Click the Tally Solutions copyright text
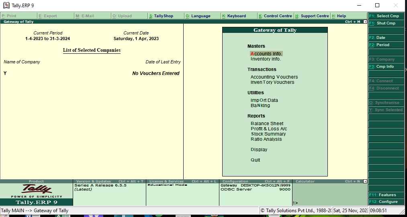This screenshot has height=217, width=407. (296, 211)
